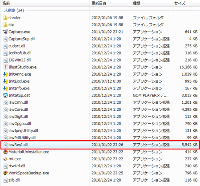Click the CaptureSup.dll file icon

click(5, 39)
